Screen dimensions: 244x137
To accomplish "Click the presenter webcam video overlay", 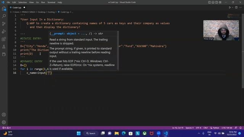I will [x=221, y=30].
